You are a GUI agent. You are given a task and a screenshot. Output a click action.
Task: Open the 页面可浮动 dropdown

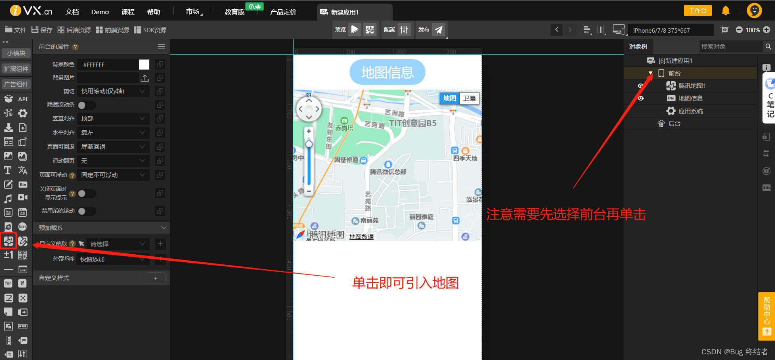pos(113,175)
